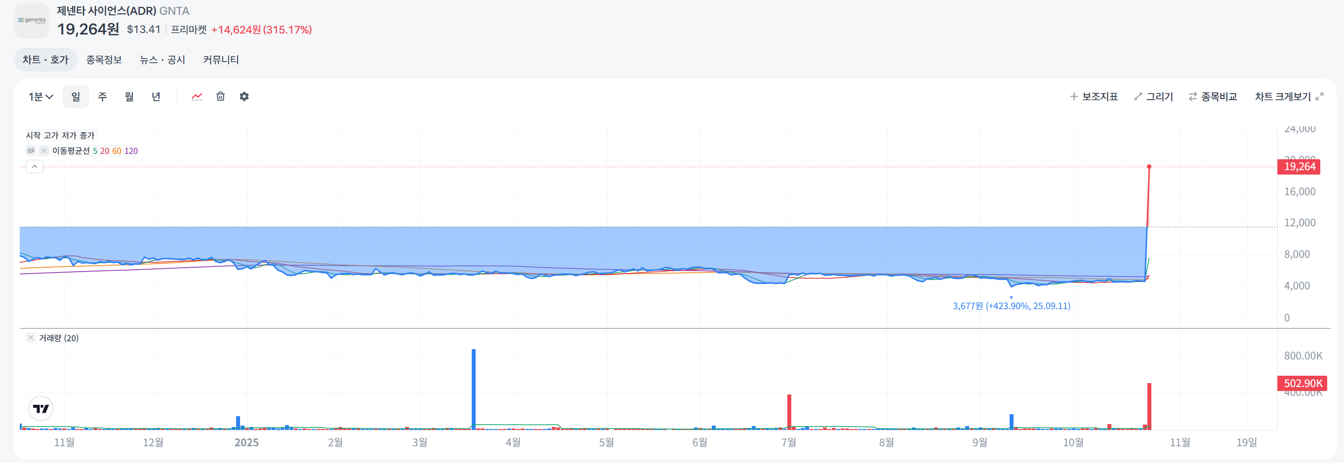Viewport: 1344px width, 463px height.
Task: Click the tall blue volume bar in March
Action: [x=474, y=390]
